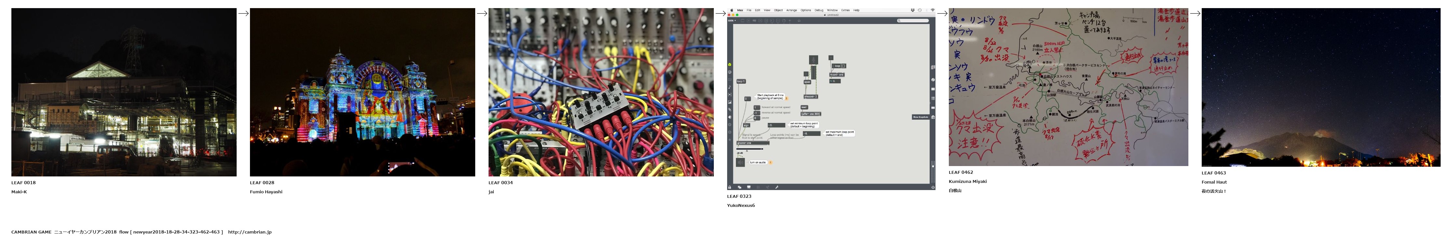
Task: Click the wrench icon in bottom toolbar
Action: pyautogui.click(x=777, y=187)
